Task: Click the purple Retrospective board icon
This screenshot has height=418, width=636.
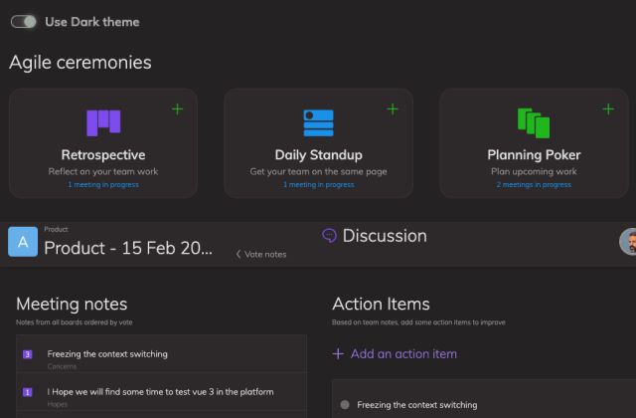Action: coord(103,122)
